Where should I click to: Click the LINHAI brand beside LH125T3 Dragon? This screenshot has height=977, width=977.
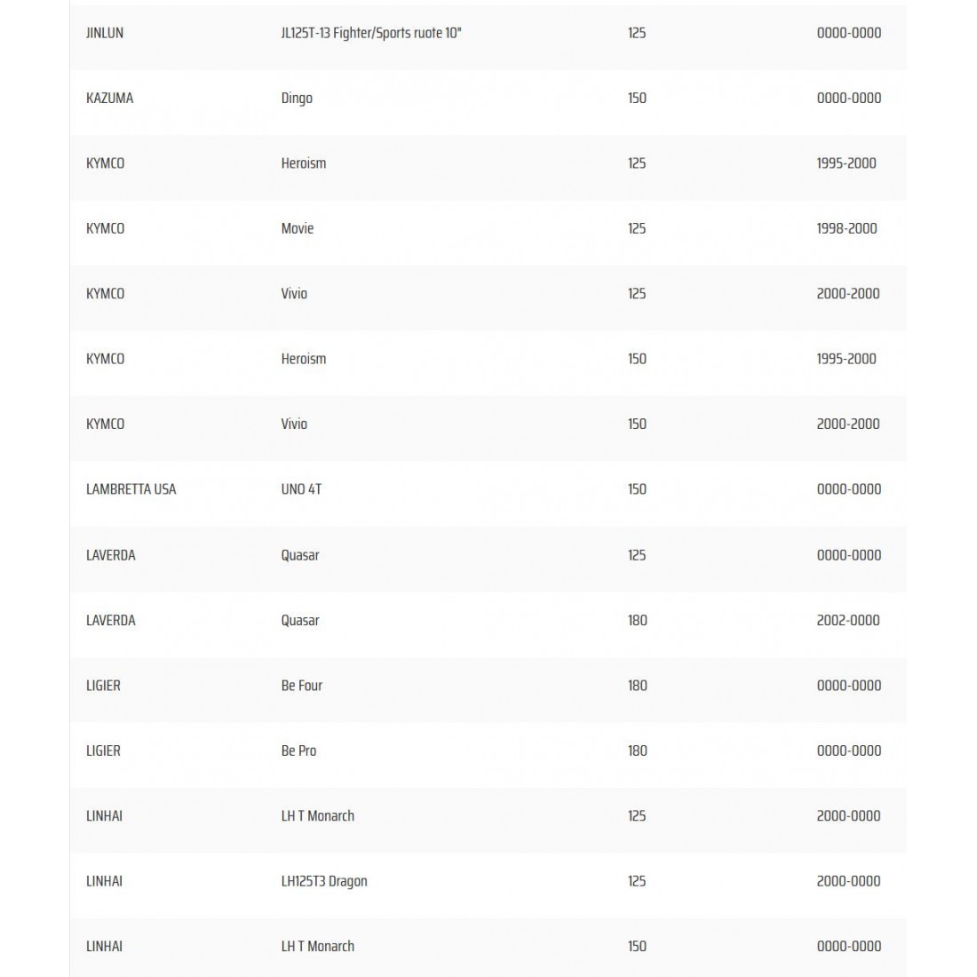104,881
